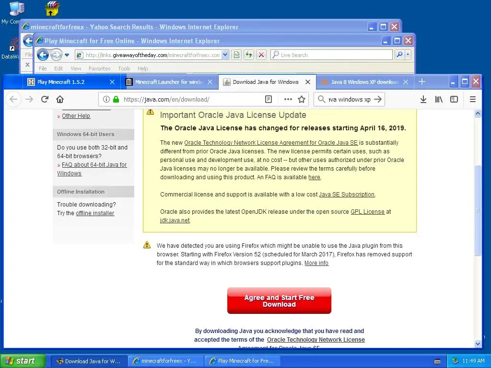Click Internet Explorer Live Search magnifier button
491x368 pixels.
(x=399, y=55)
